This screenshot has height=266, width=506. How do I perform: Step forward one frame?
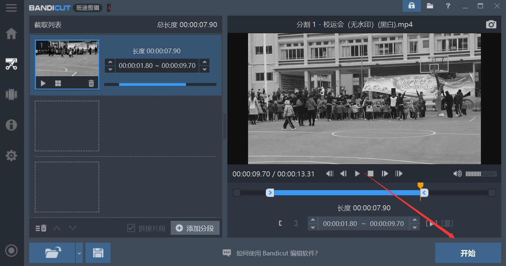pos(385,174)
